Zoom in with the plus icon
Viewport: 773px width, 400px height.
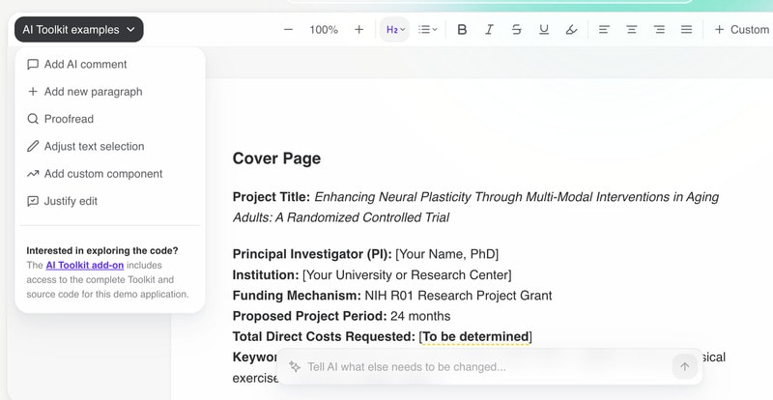tap(359, 30)
